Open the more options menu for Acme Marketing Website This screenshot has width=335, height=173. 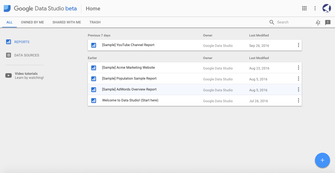click(299, 68)
